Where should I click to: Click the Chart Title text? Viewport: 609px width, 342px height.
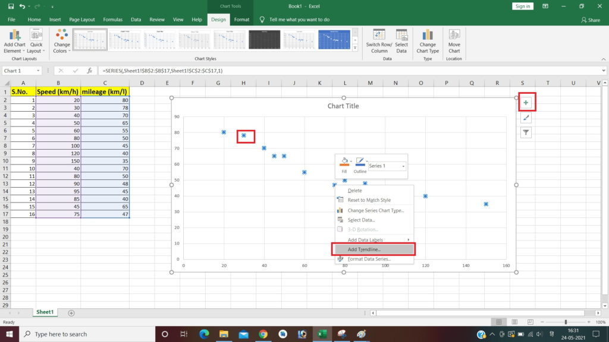[343, 106]
